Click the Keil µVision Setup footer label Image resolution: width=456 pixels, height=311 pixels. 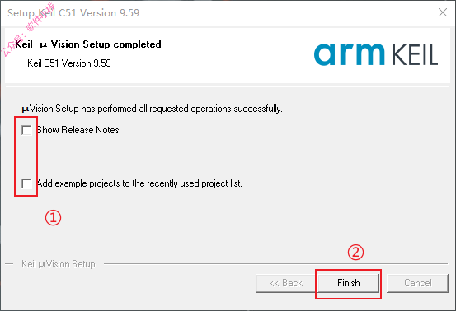pos(59,264)
